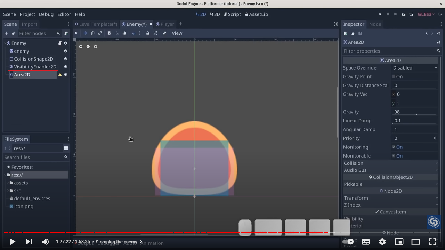
Task: Click Area2D node configuration warning icon
Action: (x=60, y=75)
